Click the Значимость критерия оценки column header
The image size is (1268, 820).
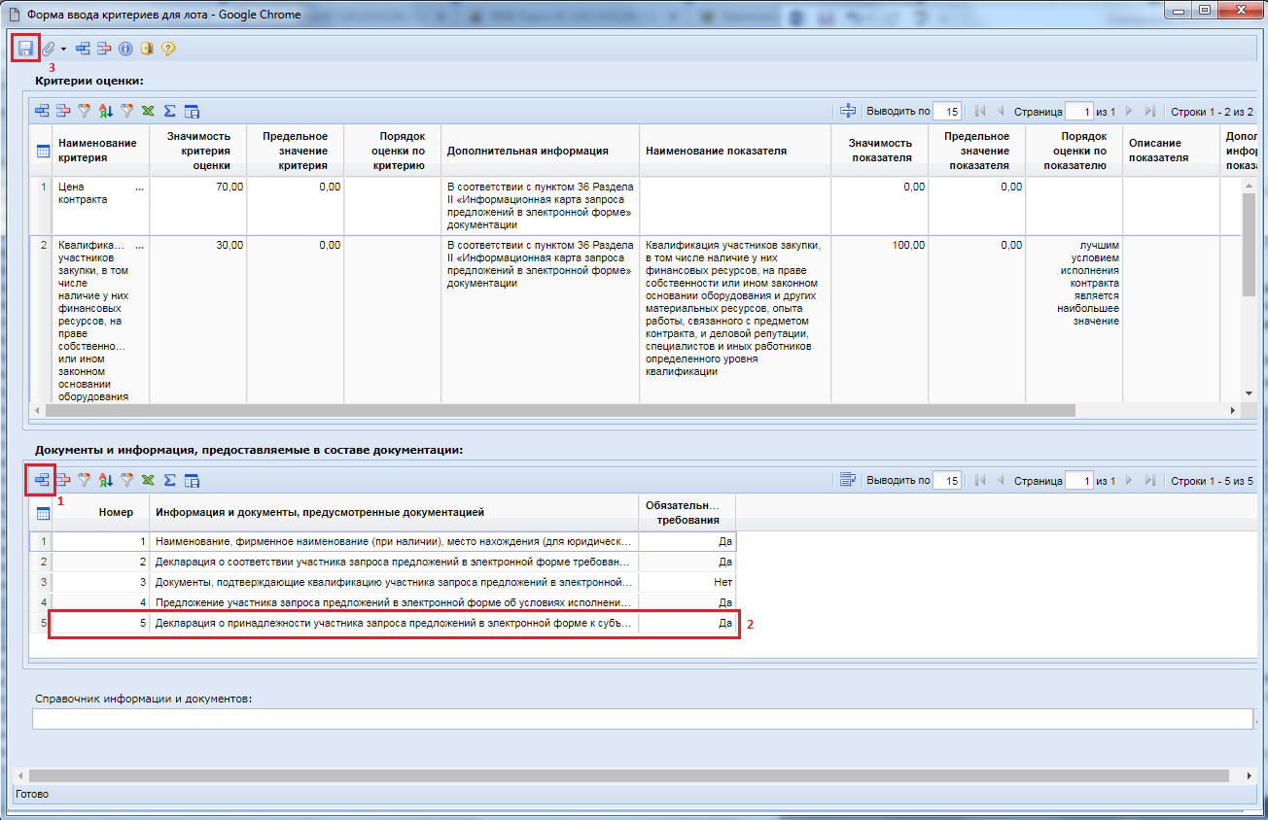tap(198, 151)
